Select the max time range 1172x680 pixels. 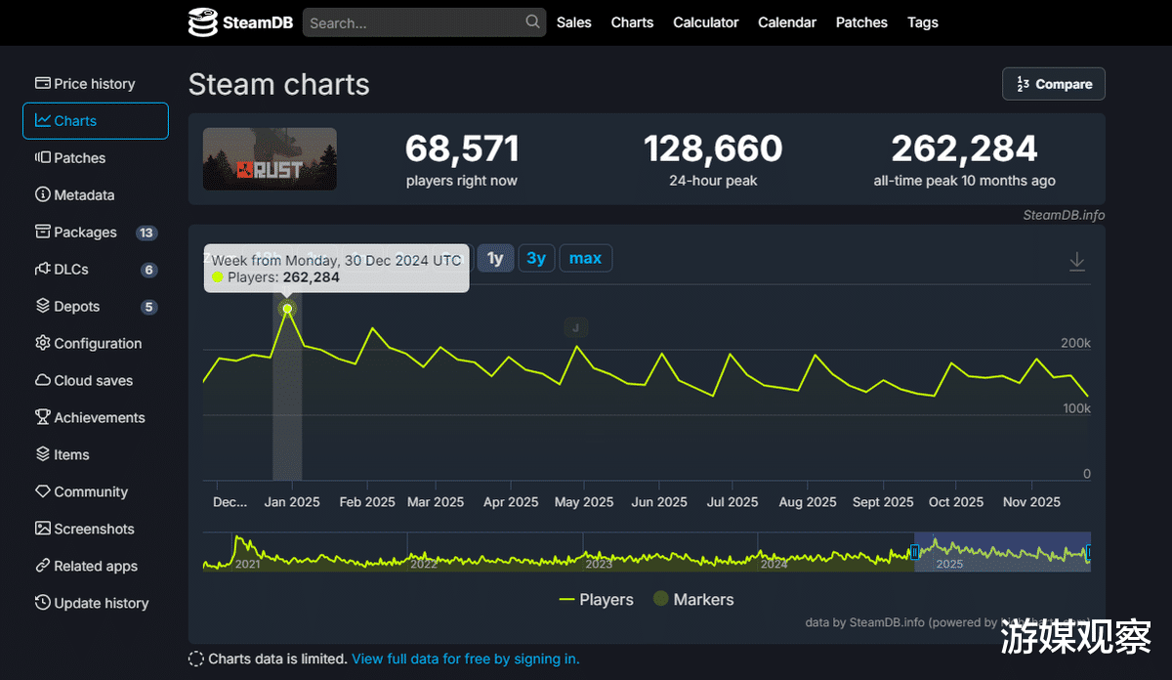pos(585,258)
